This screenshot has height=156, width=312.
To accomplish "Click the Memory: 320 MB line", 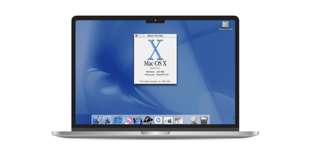I will [155, 71].
